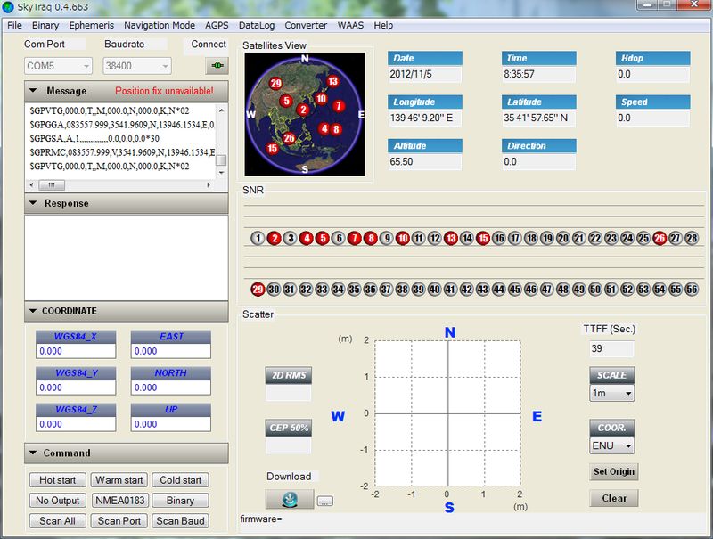Viewport: 713px width, 539px height.
Task: Click the Set Origin button
Action: point(614,472)
